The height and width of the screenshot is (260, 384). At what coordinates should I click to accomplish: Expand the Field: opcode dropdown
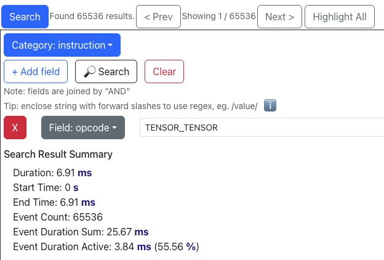point(83,128)
